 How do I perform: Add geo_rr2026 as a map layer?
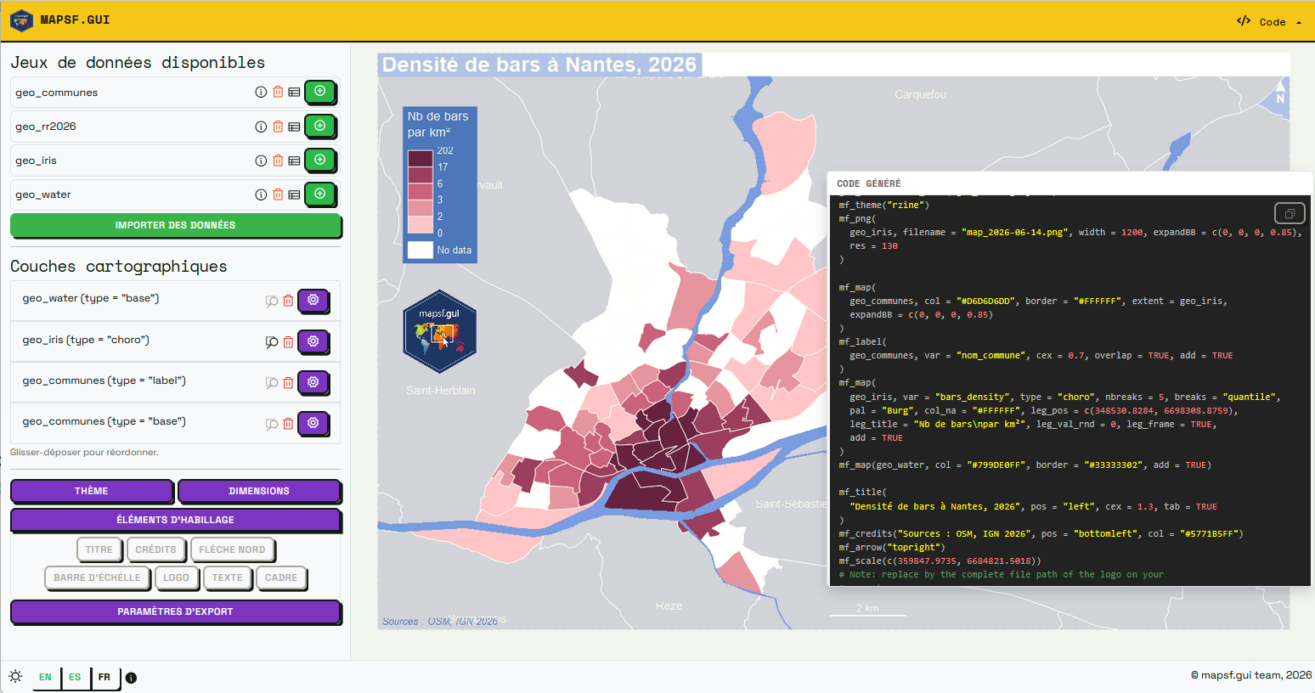pos(320,125)
